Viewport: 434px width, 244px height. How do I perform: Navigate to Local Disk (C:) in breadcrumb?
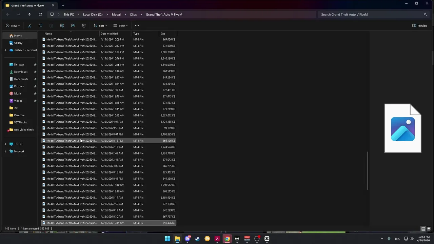[93, 14]
